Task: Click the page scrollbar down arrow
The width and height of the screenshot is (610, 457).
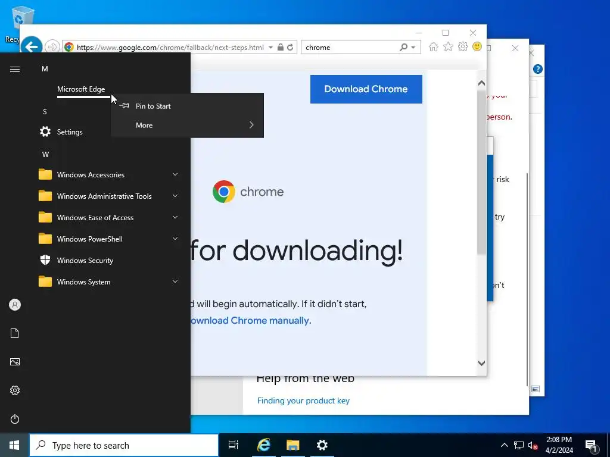Action: [481, 363]
